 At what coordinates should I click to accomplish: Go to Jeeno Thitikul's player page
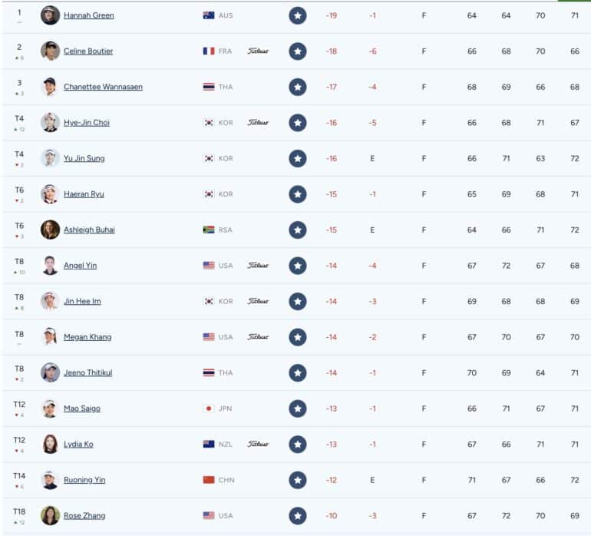point(87,372)
